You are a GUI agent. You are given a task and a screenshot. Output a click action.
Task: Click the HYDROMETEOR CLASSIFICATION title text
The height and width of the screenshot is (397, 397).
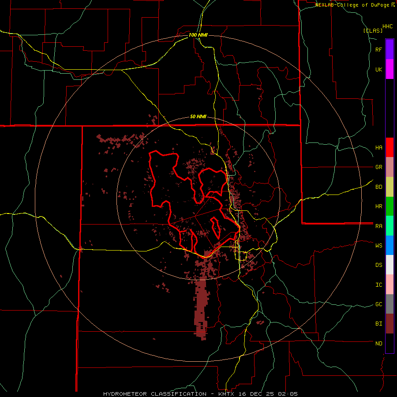[155, 394]
